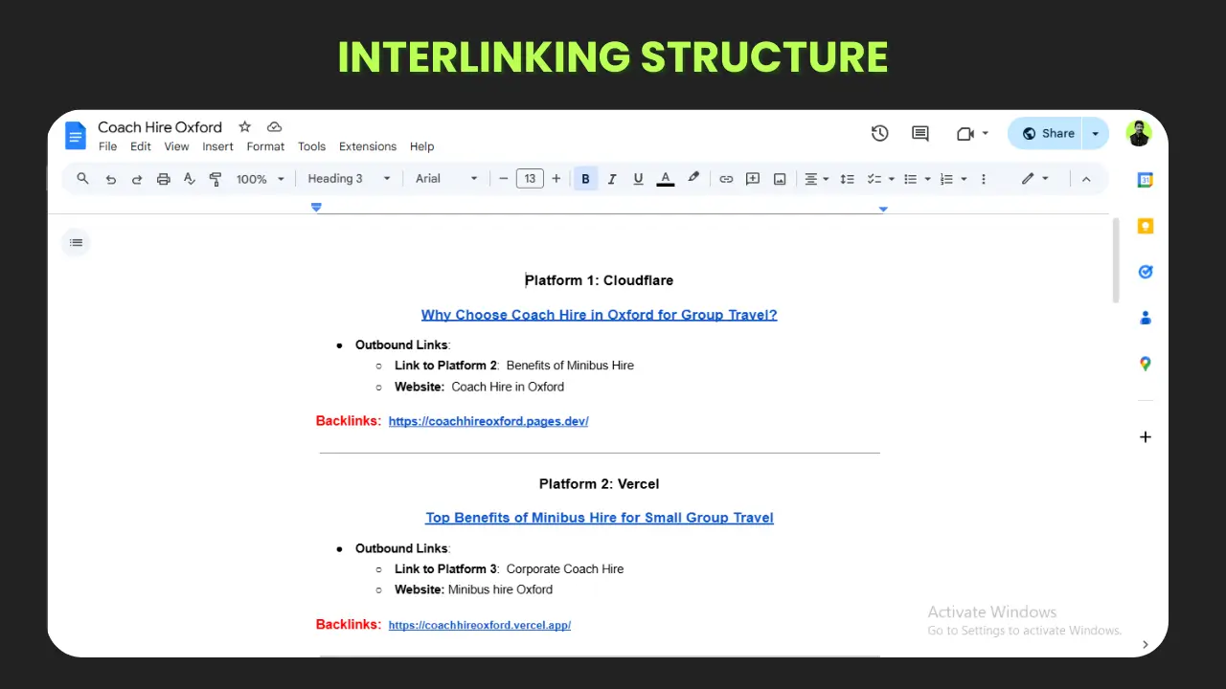Image resolution: width=1226 pixels, height=689 pixels.
Task: Toggle underline formatting
Action: [638, 179]
